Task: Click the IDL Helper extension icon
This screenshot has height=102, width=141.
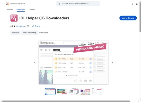Action: point(14,18)
